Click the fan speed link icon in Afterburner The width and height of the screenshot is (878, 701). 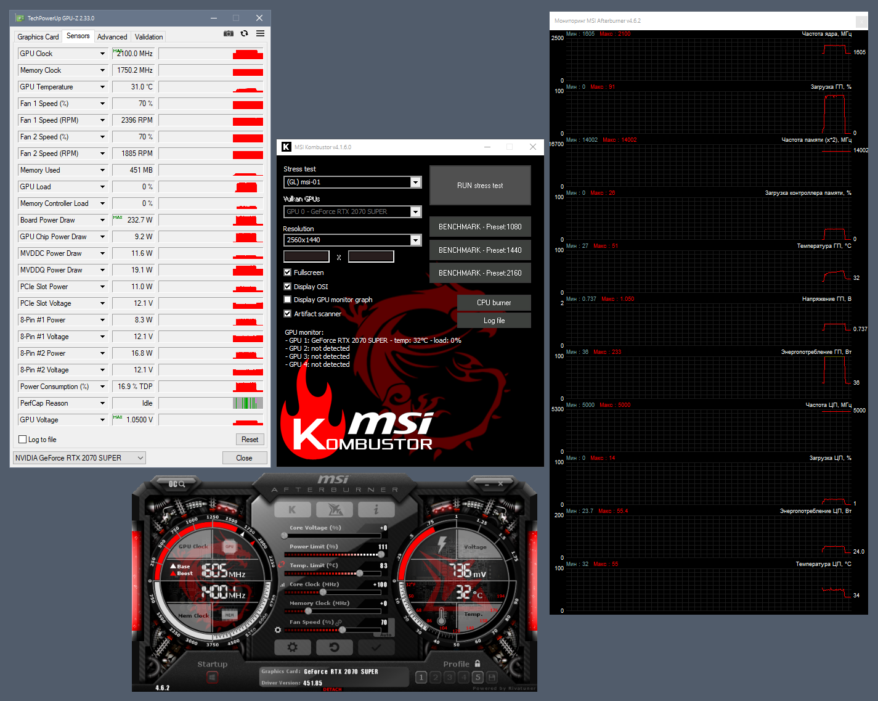[339, 622]
